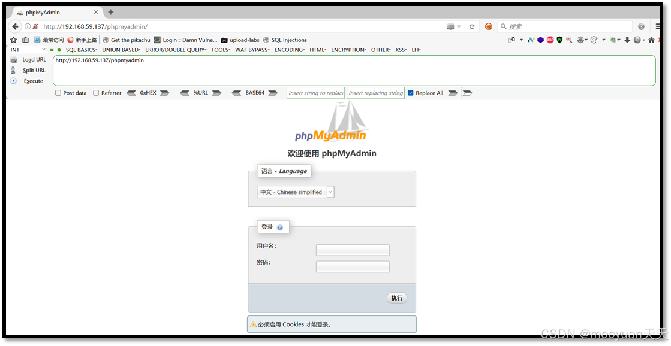This screenshot has width=671, height=346.
Task: Click the 用户名 username input field
Action: pos(353,250)
